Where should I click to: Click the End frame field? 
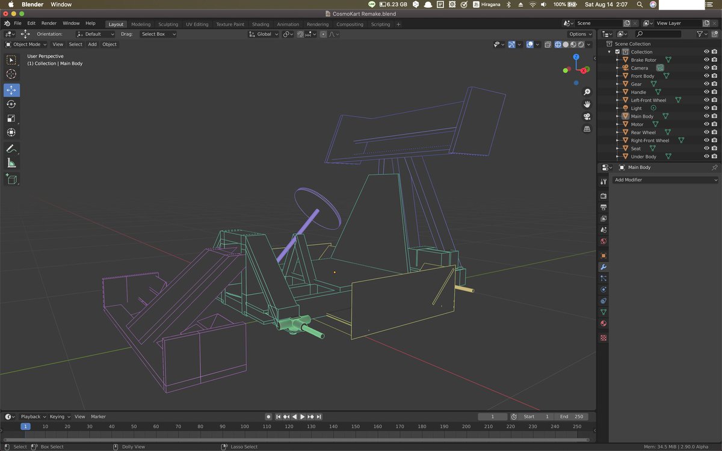571,417
